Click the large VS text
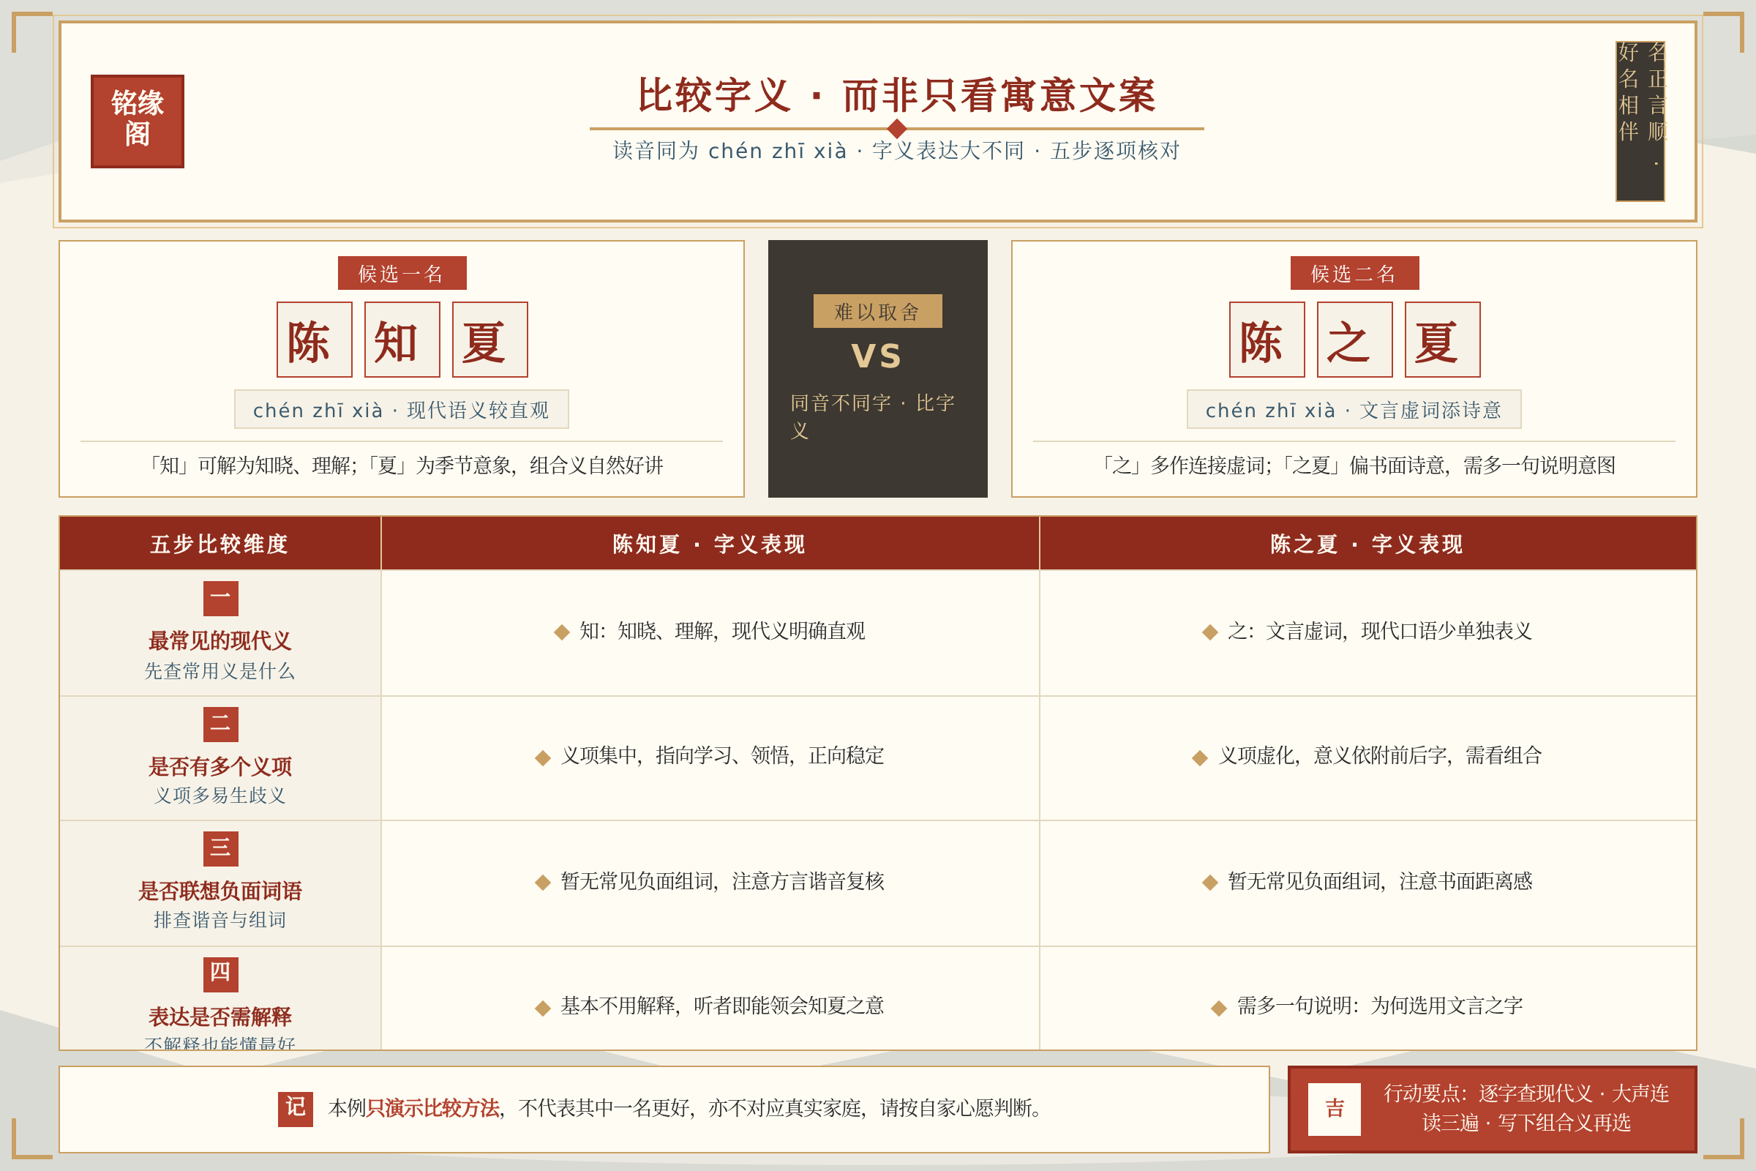Viewport: 1756px width, 1171px height. (x=877, y=356)
